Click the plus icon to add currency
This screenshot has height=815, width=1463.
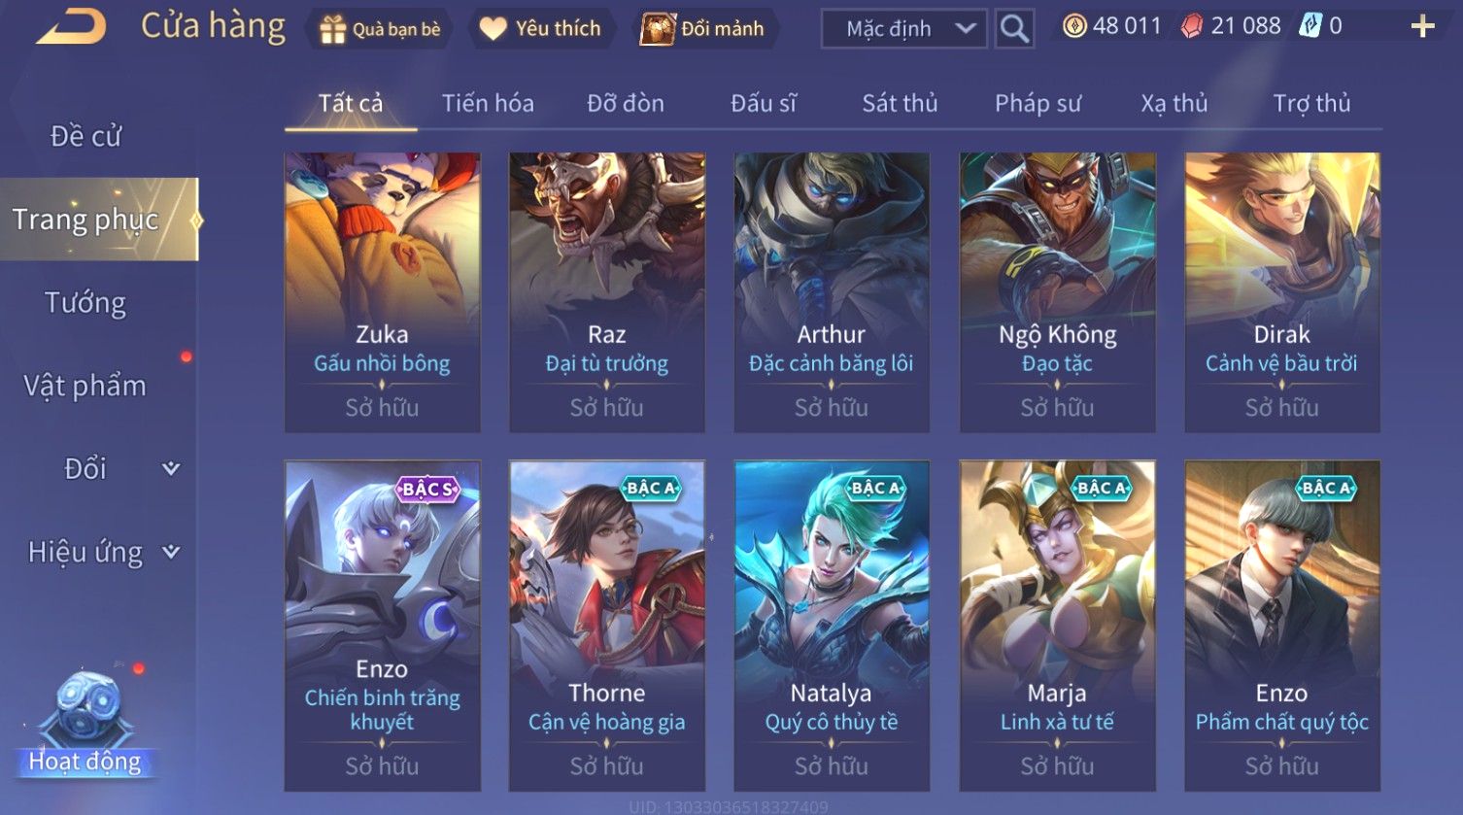click(x=1422, y=26)
